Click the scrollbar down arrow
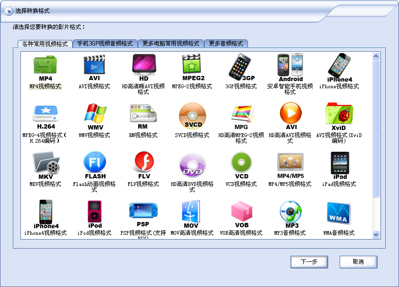 click(376, 234)
